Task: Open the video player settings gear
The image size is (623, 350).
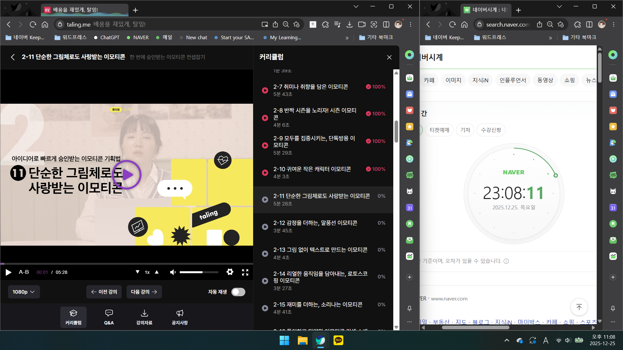Action: click(x=230, y=272)
